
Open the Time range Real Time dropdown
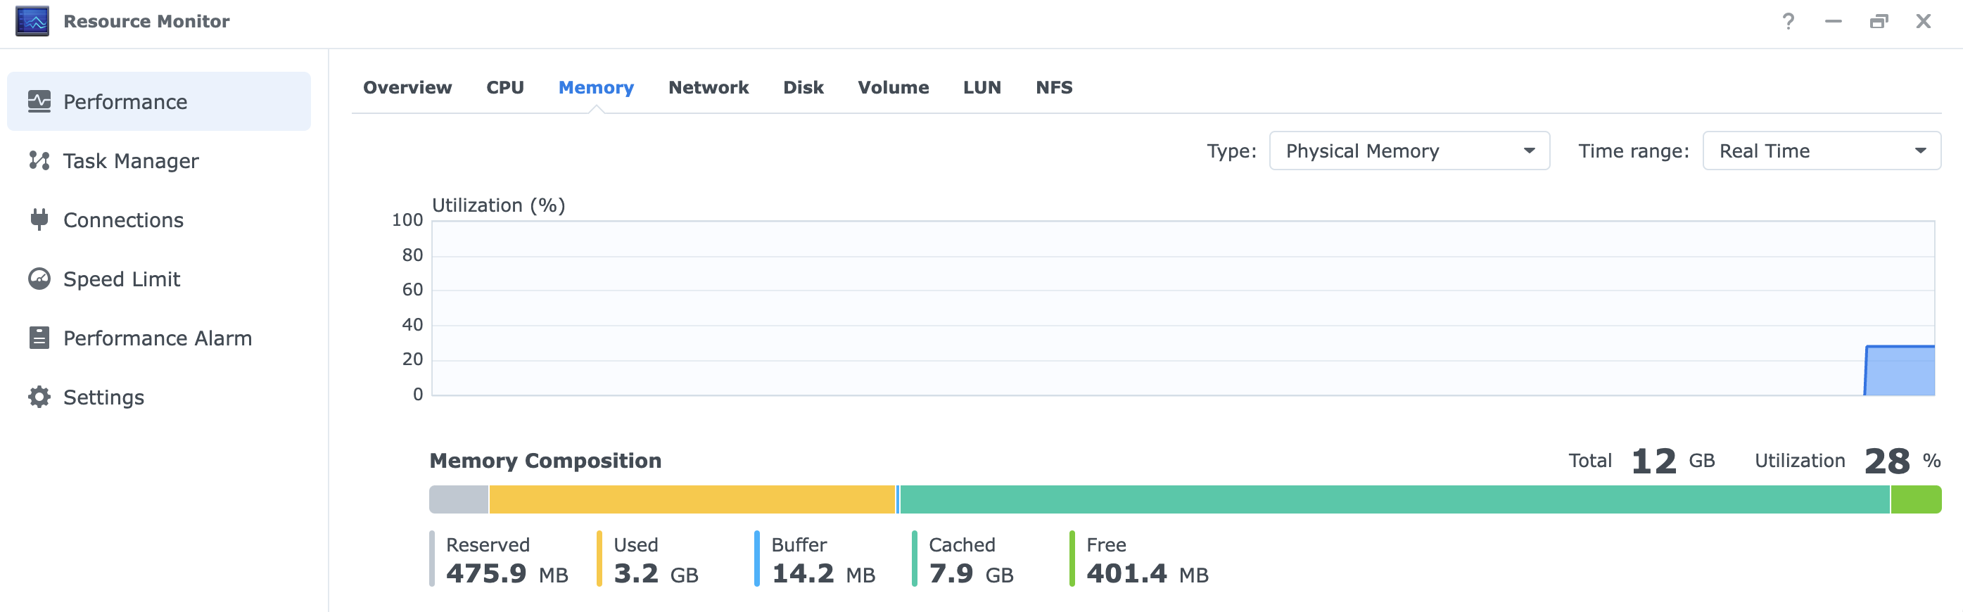pyautogui.click(x=1820, y=151)
